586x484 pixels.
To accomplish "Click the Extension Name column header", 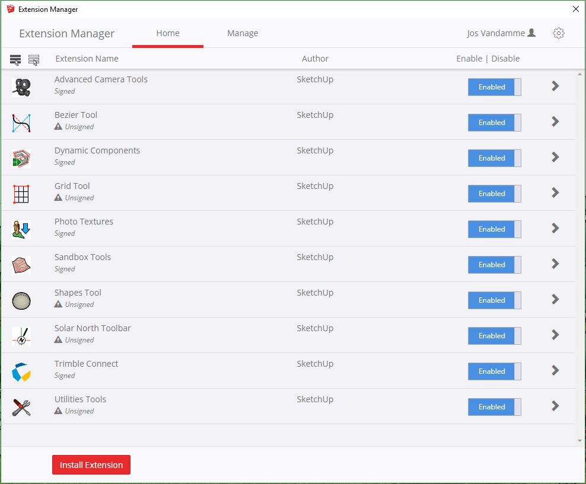I will pyautogui.click(x=87, y=59).
